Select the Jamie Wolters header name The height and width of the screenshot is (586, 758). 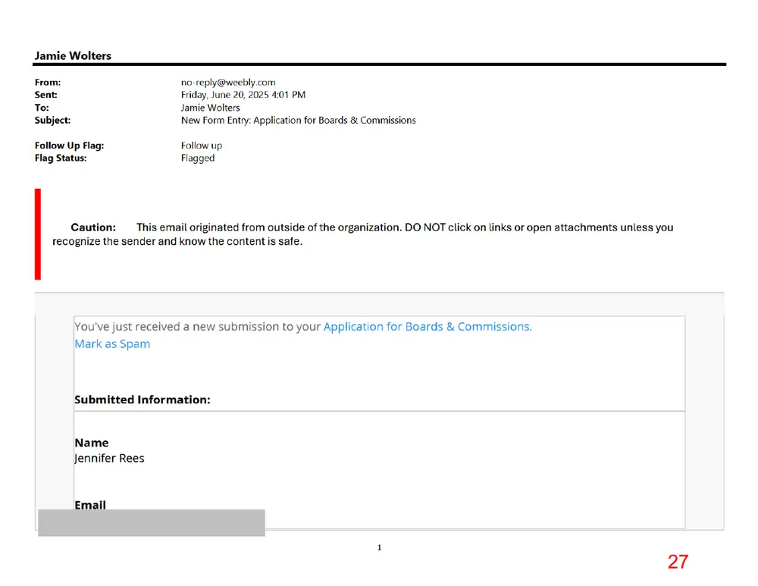[73, 55]
